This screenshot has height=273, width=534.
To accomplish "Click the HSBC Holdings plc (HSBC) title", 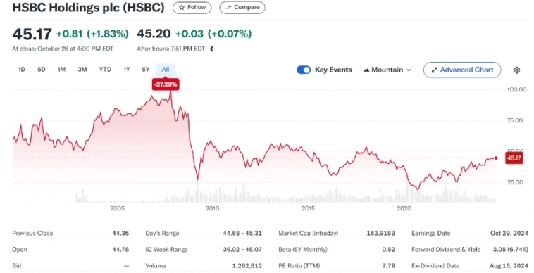I will coord(88,8).
